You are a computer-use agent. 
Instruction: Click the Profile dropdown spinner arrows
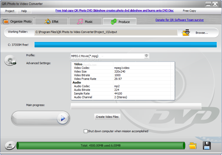[x=147, y=56]
